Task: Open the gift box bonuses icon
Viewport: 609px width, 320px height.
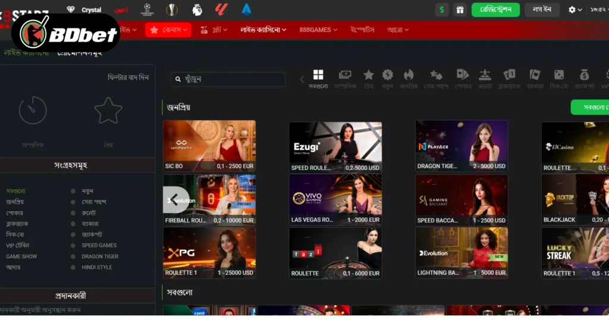Action: pos(460,10)
